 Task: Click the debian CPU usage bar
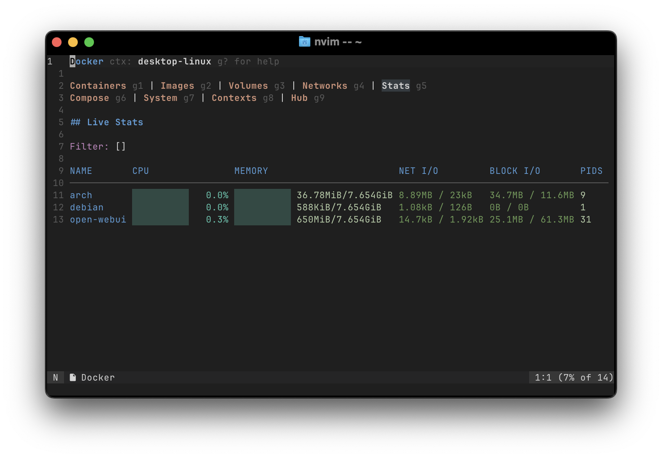(x=160, y=207)
